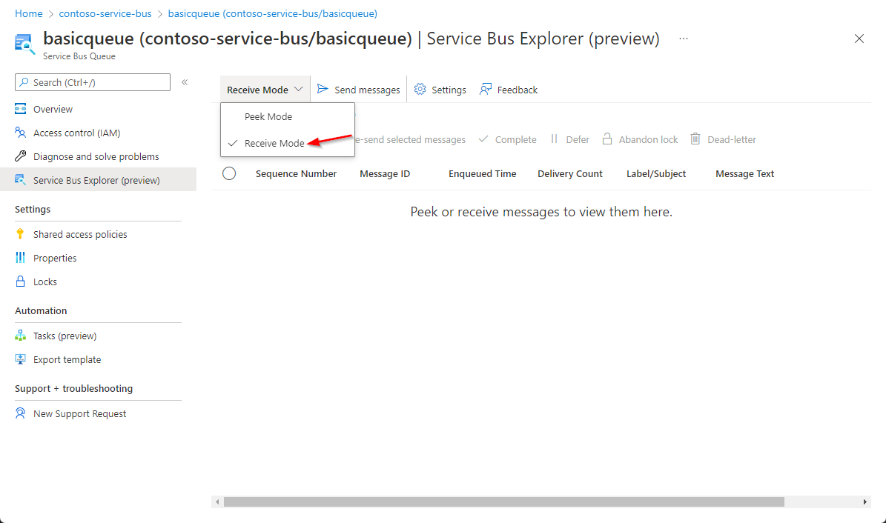Viewport: 886px width, 523px height.
Task: Click the Tasks (preview) icon
Action: coord(20,336)
